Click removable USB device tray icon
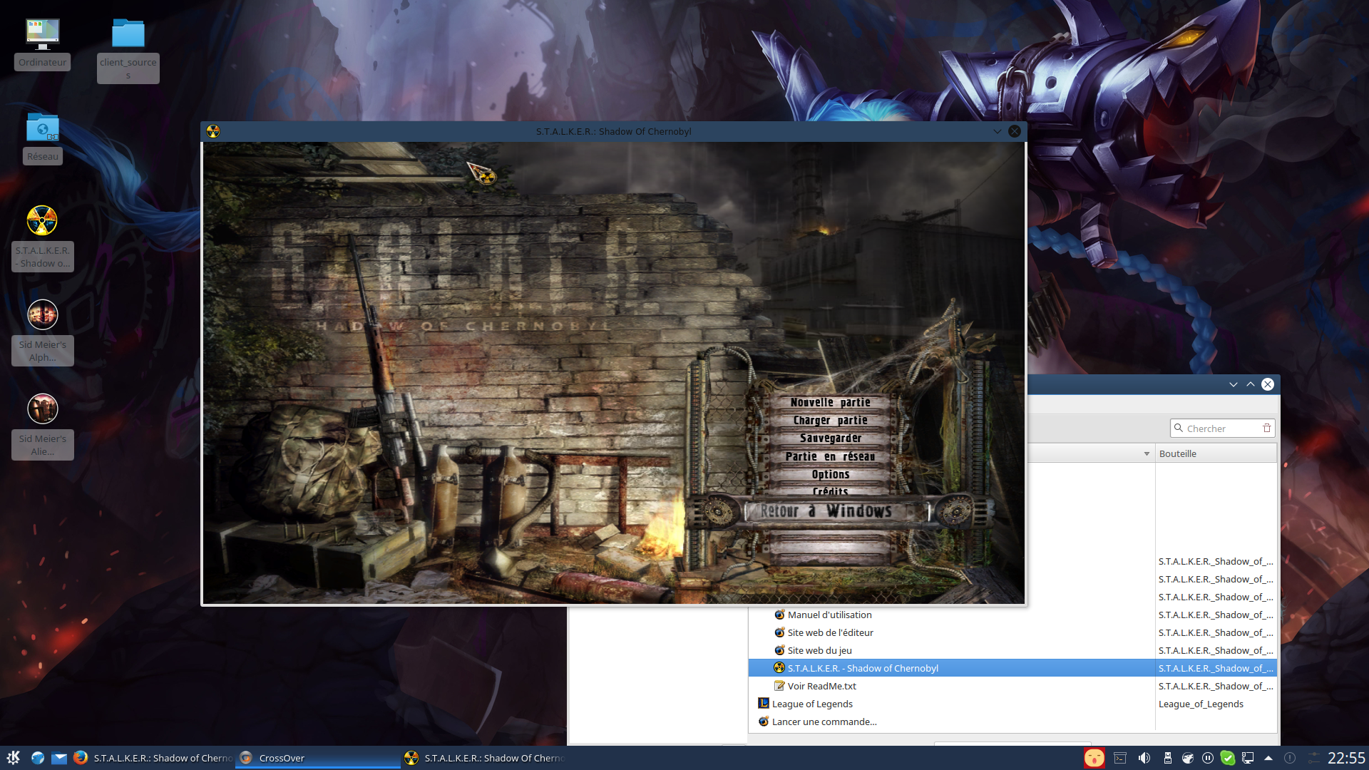This screenshot has width=1369, height=770. [1168, 758]
